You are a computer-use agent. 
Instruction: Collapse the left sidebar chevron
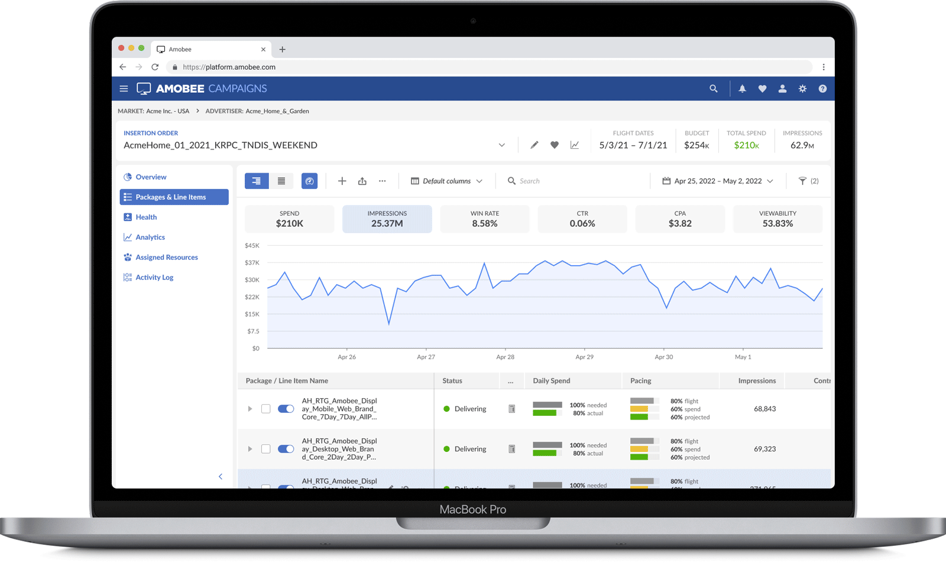click(x=221, y=476)
